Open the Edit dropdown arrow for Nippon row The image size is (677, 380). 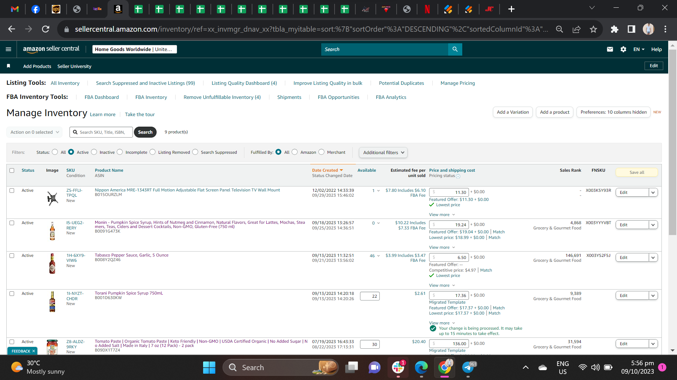[653, 192]
